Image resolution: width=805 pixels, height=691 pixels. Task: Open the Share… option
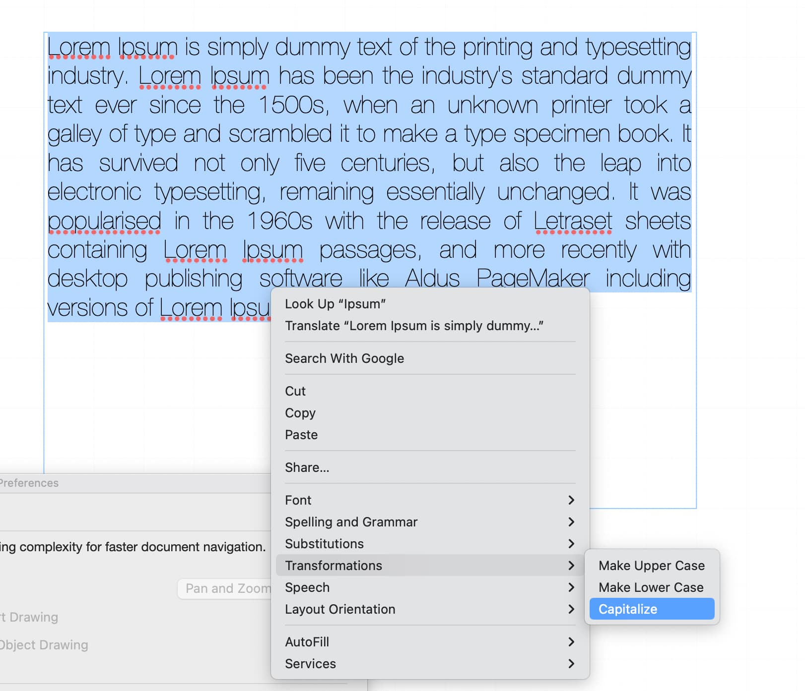(430, 467)
